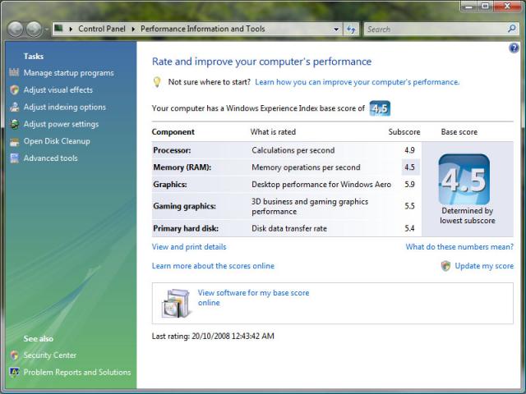Viewport: 526px width, 394px height.
Task: Open the recent pages dropdown arrow
Action: (47, 30)
